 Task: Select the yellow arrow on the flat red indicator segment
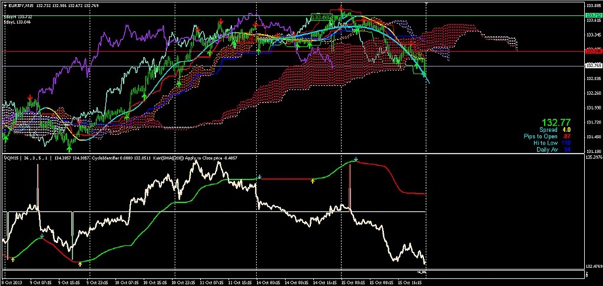[x=313, y=181]
